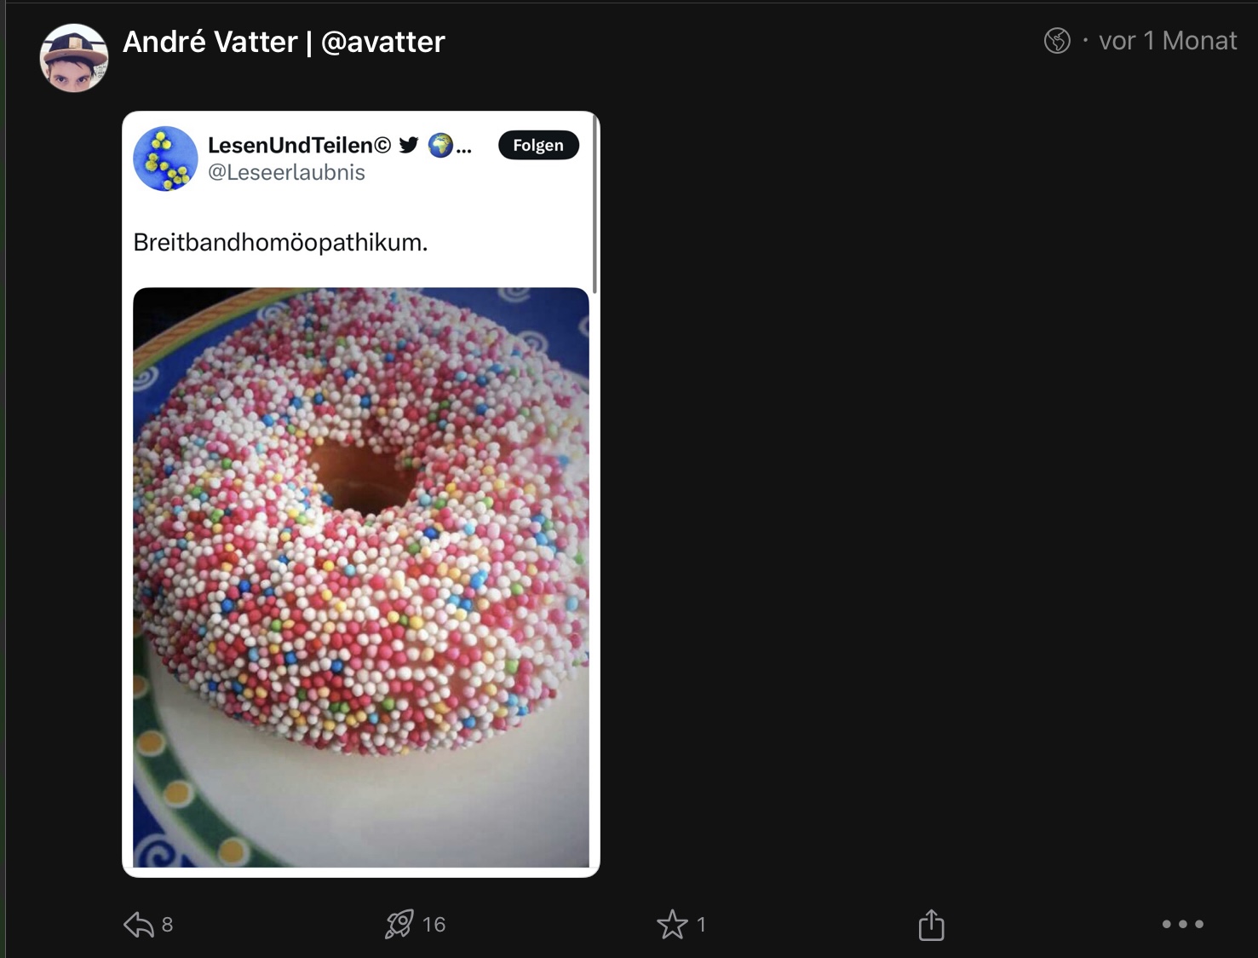Open André Vatter's profile avatar
The image size is (1258, 958).
(74, 58)
